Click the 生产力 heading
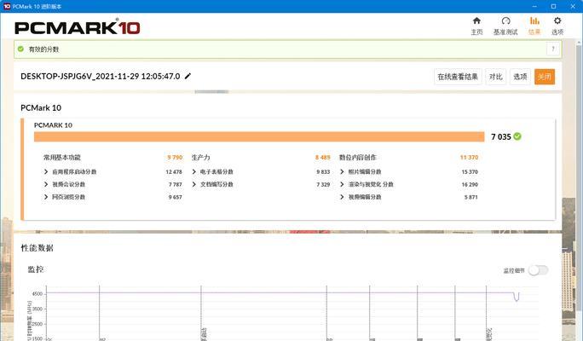The image size is (583, 341). [x=201, y=158]
